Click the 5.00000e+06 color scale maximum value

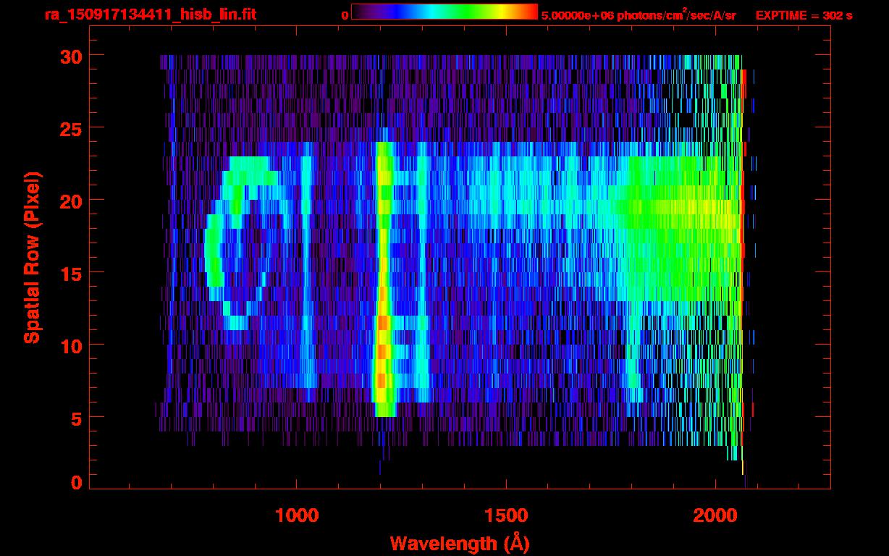[x=577, y=15]
